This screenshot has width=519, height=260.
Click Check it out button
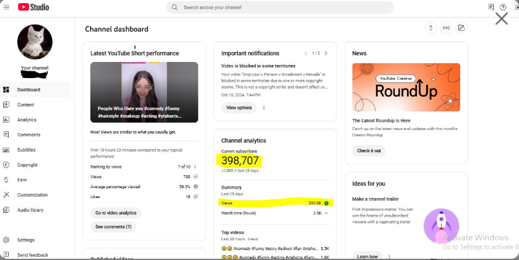coord(369,150)
